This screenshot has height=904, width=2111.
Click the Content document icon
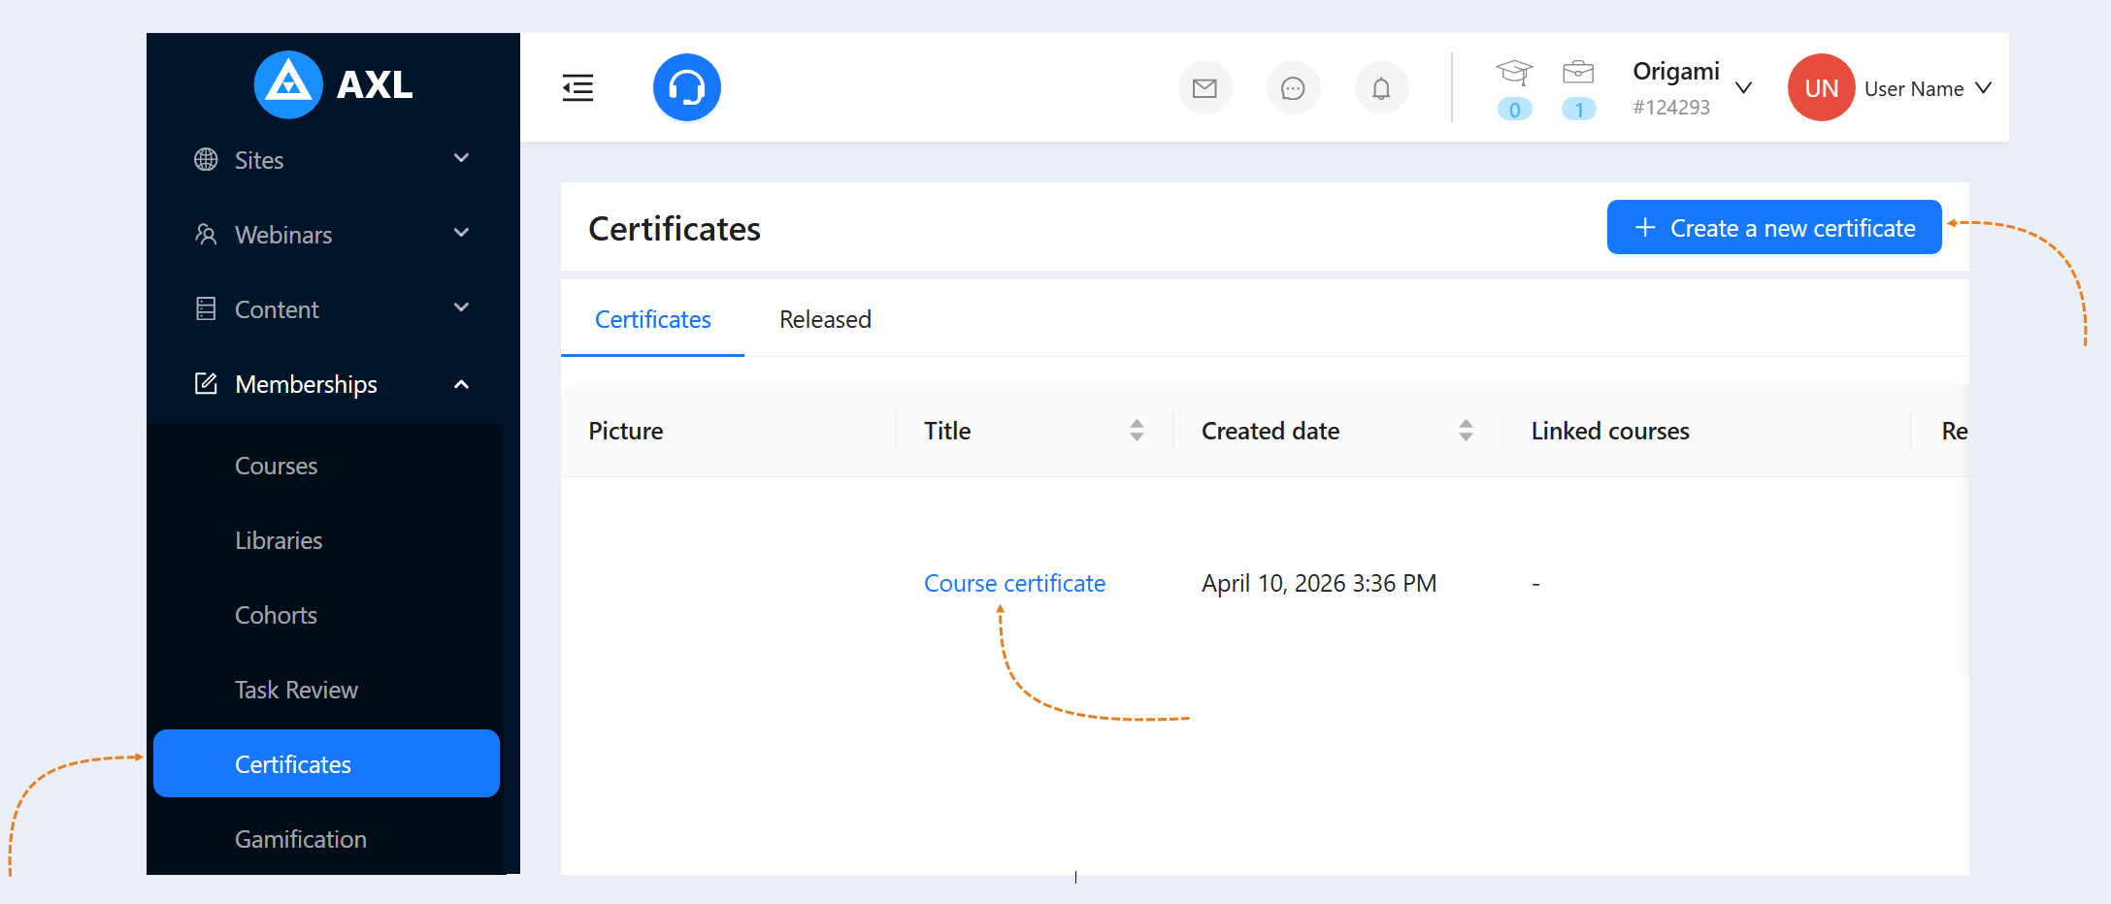pos(206,308)
